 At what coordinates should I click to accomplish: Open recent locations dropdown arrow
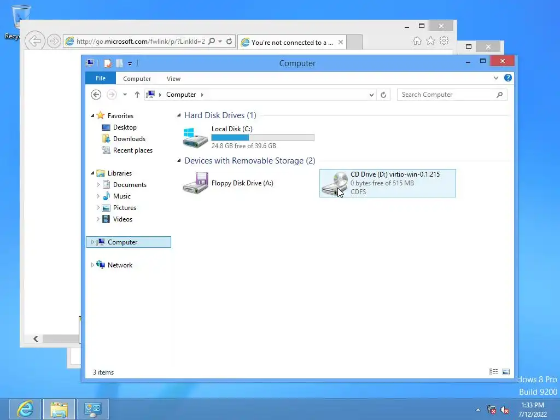pos(125,95)
